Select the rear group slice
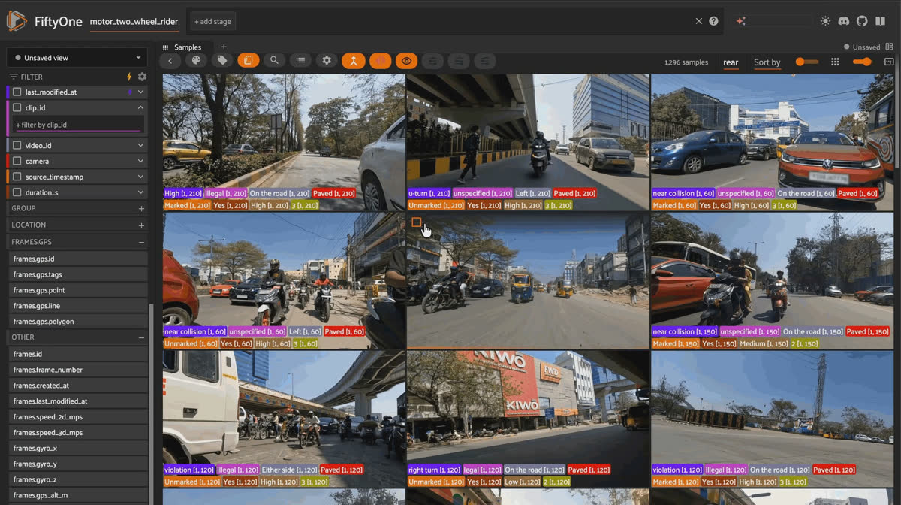 pyautogui.click(x=731, y=62)
